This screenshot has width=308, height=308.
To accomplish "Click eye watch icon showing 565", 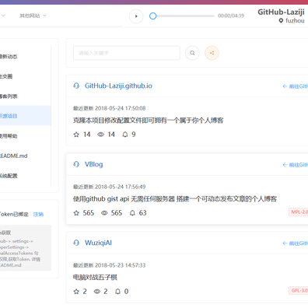I will pyautogui.click(x=104, y=213).
